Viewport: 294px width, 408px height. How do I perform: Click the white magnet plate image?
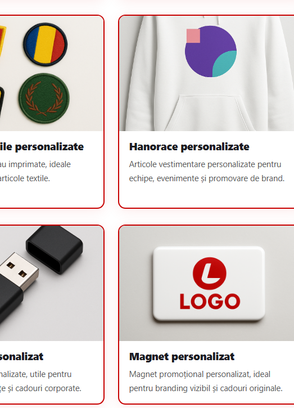209,284
